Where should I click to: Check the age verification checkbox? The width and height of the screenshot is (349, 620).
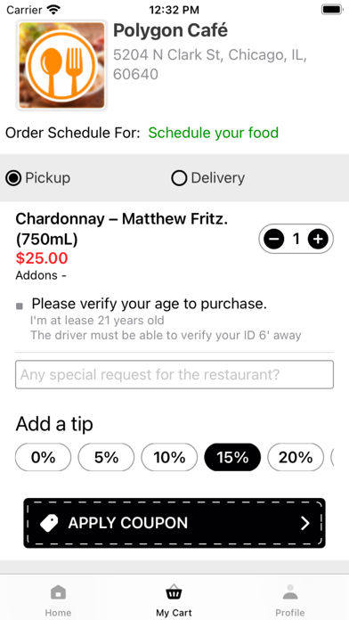pyautogui.click(x=20, y=306)
